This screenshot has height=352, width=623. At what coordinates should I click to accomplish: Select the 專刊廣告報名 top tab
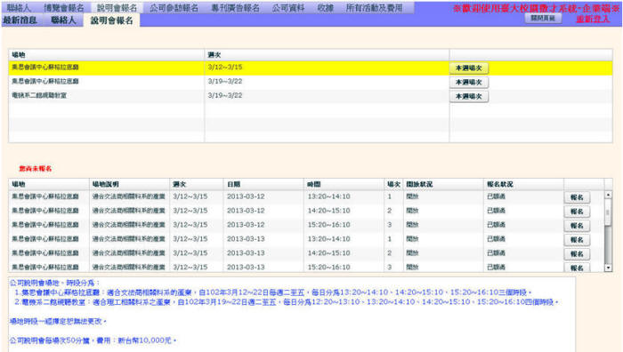pos(235,7)
